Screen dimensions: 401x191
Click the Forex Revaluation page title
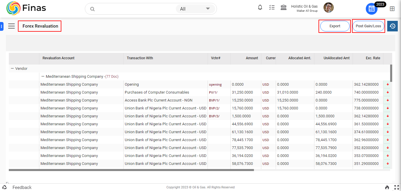(x=40, y=26)
